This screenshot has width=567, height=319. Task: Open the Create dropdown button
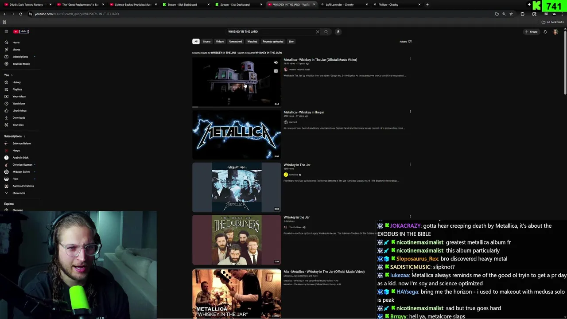point(531,32)
